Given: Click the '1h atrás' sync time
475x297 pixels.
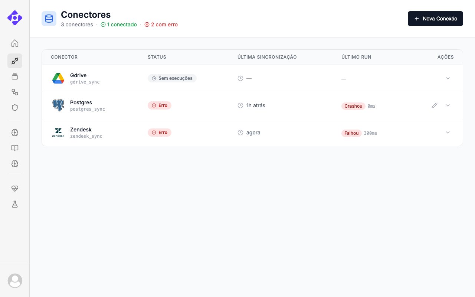Looking at the screenshot, I should click(256, 105).
